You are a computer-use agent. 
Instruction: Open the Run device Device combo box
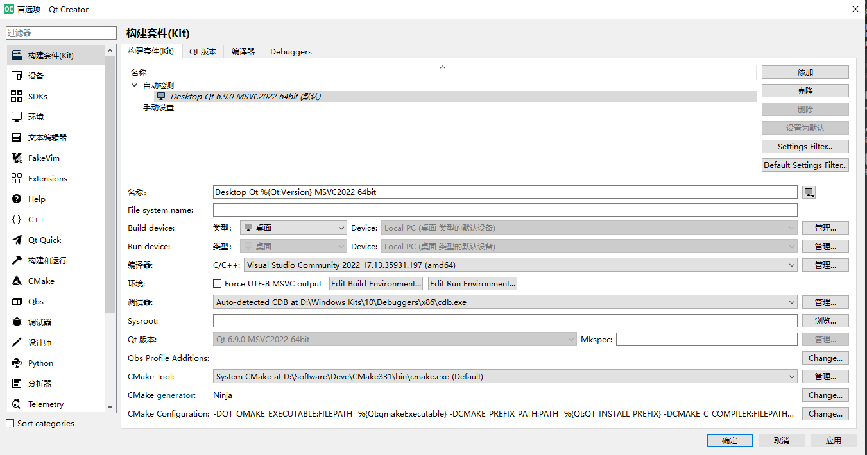pos(589,246)
